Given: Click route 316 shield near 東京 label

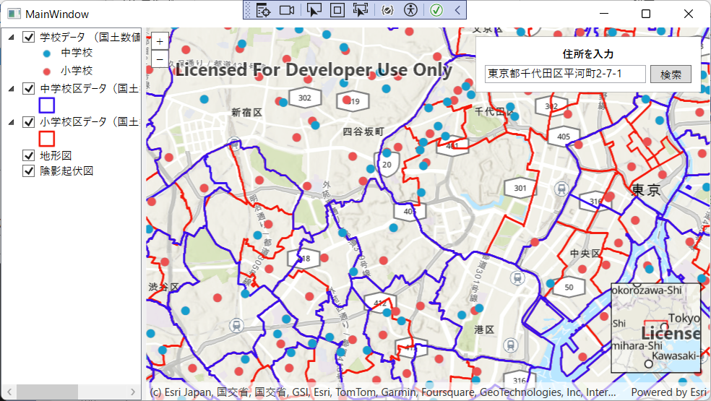Looking at the screenshot, I should coord(595,202).
